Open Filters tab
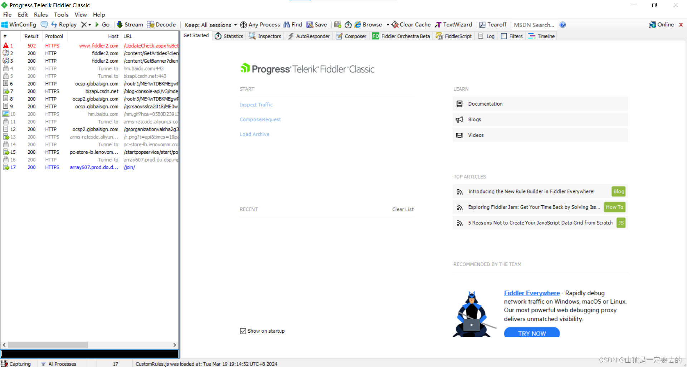The height and width of the screenshot is (367, 687). pyautogui.click(x=512, y=36)
